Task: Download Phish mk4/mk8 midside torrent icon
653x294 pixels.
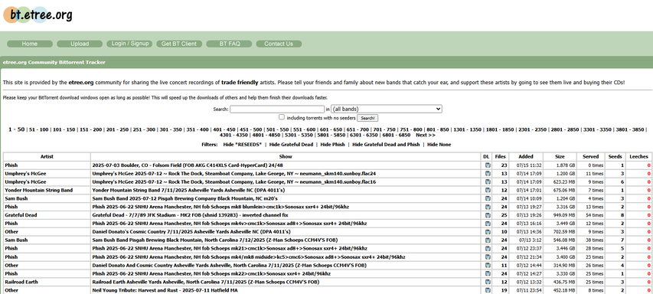Action: coord(488,257)
